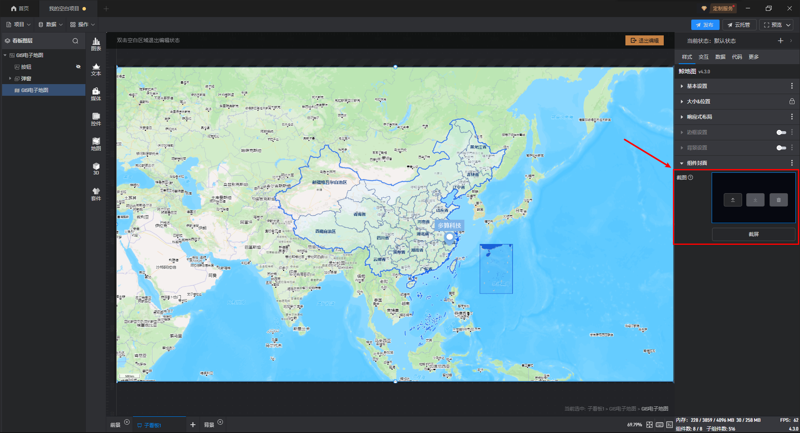Collapse the 组件封面 section
The image size is (800, 433).
(682, 163)
